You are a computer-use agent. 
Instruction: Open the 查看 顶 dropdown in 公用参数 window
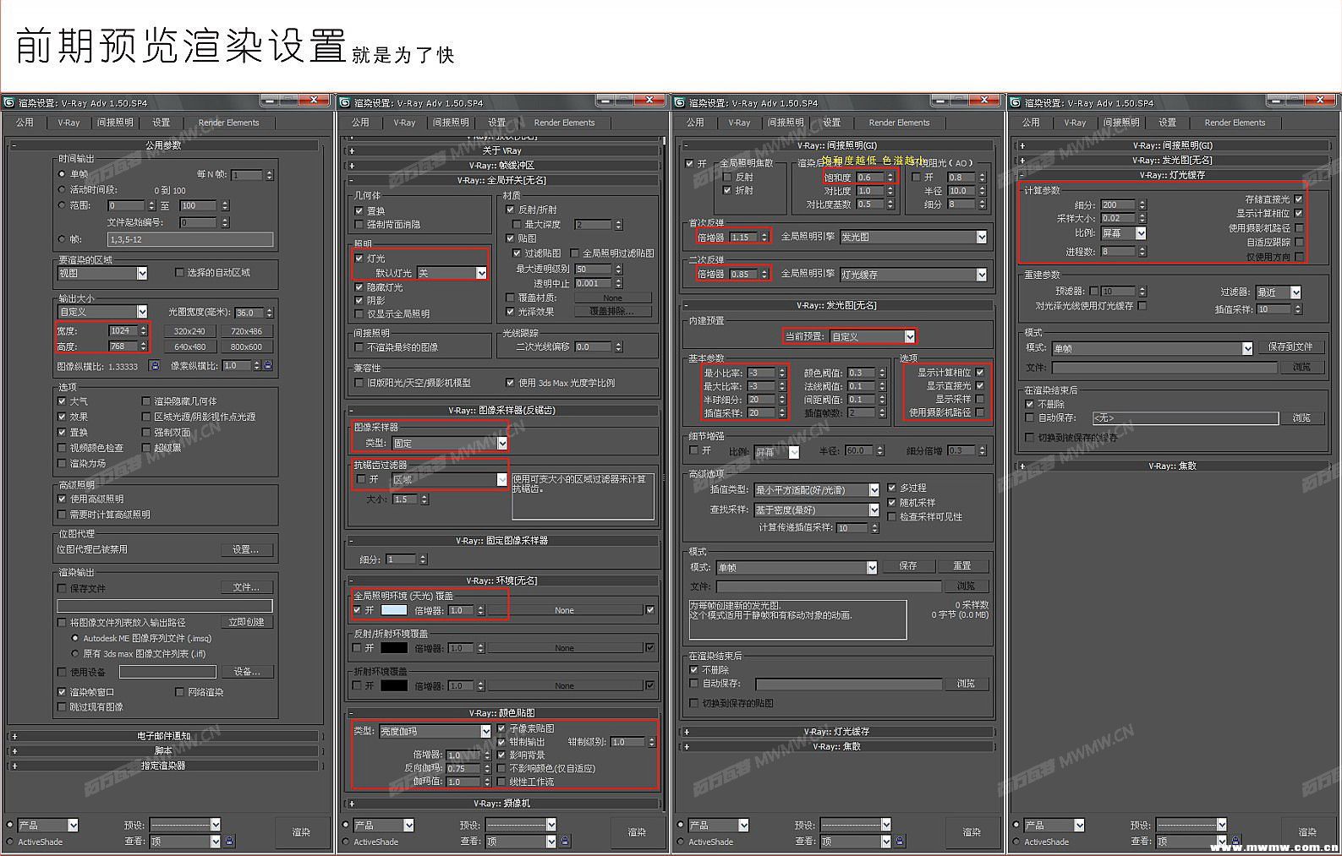(185, 842)
